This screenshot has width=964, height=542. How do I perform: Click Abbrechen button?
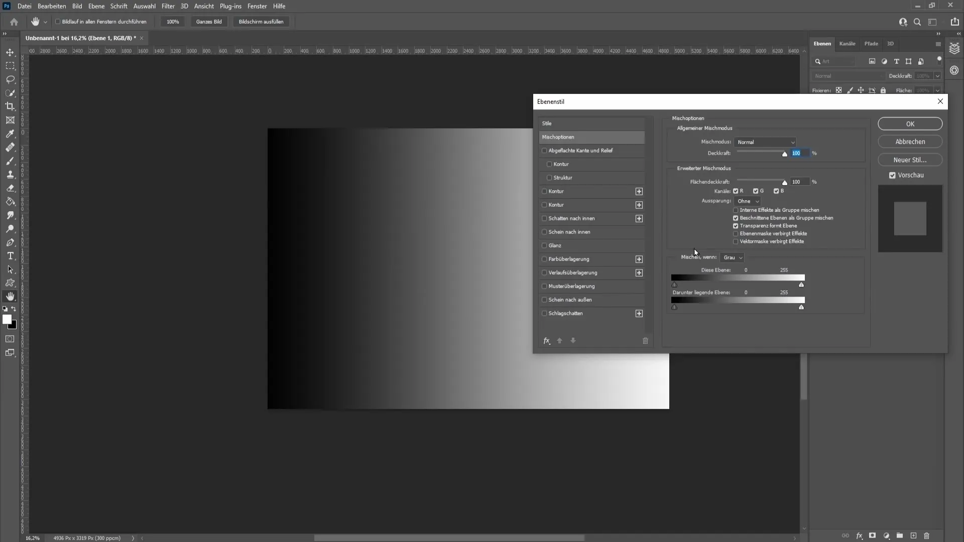(910, 142)
